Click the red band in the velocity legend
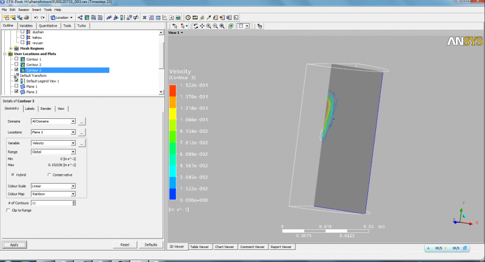This screenshot has height=262, width=485. [172, 90]
